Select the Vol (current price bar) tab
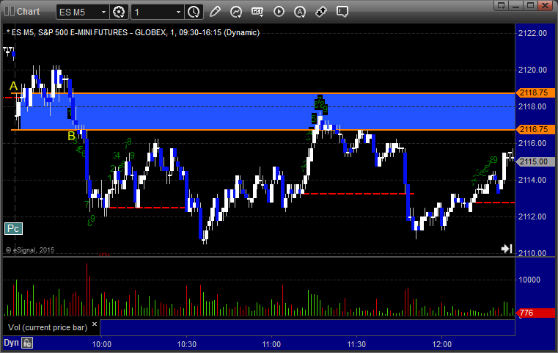 48,327
